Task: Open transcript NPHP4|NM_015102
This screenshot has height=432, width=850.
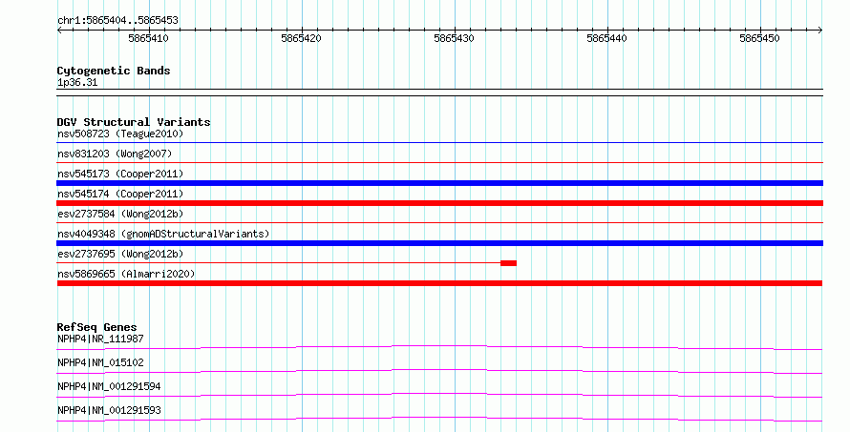Action: (x=100, y=362)
